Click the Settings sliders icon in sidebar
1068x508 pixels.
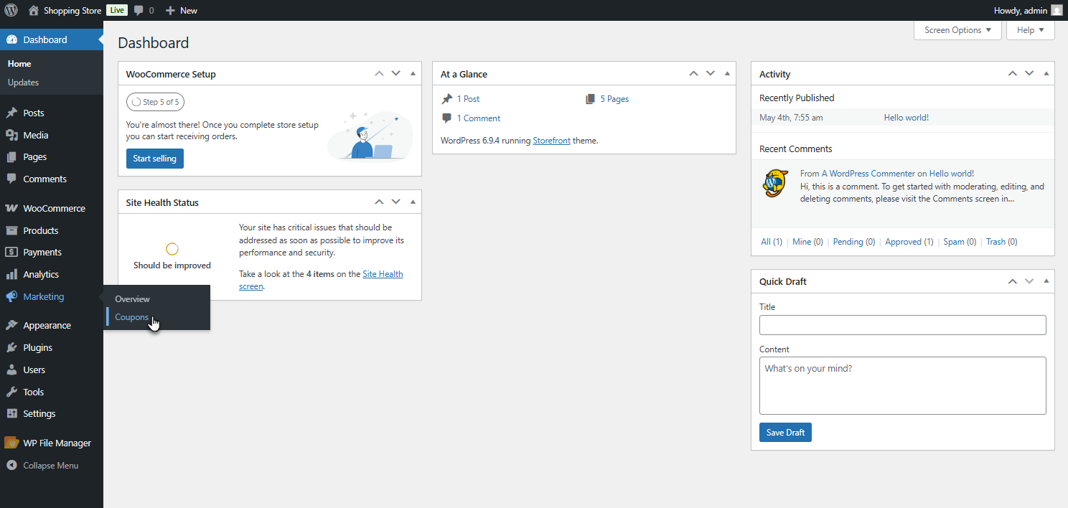[x=11, y=413]
